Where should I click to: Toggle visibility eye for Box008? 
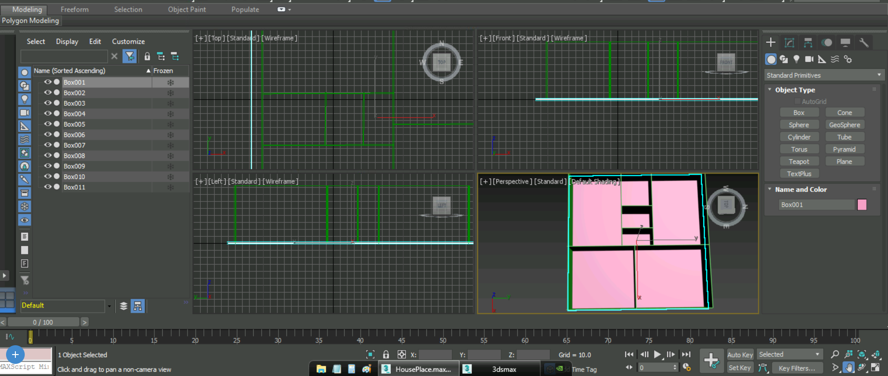[x=48, y=155]
